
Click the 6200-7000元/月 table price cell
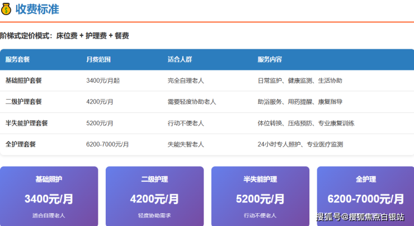click(107, 144)
